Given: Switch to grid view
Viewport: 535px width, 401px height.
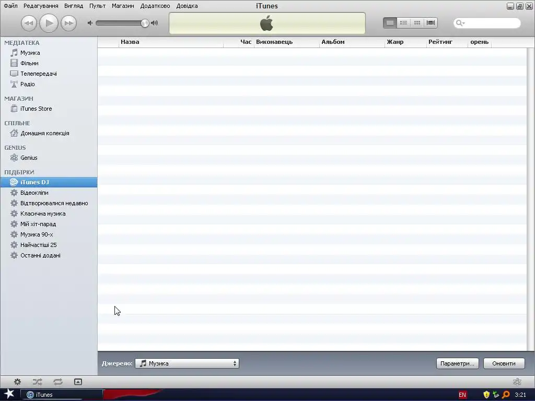Looking at the screenshot, I should click(417, 23).
